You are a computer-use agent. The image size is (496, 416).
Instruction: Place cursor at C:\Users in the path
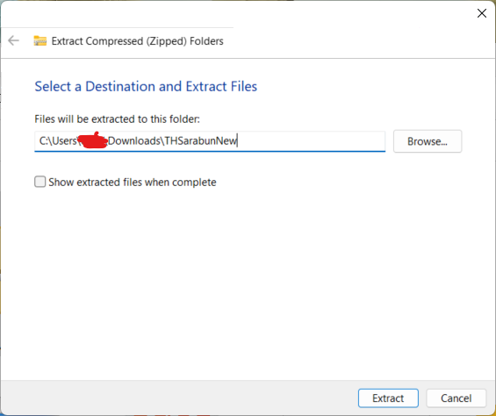[58, 140]
